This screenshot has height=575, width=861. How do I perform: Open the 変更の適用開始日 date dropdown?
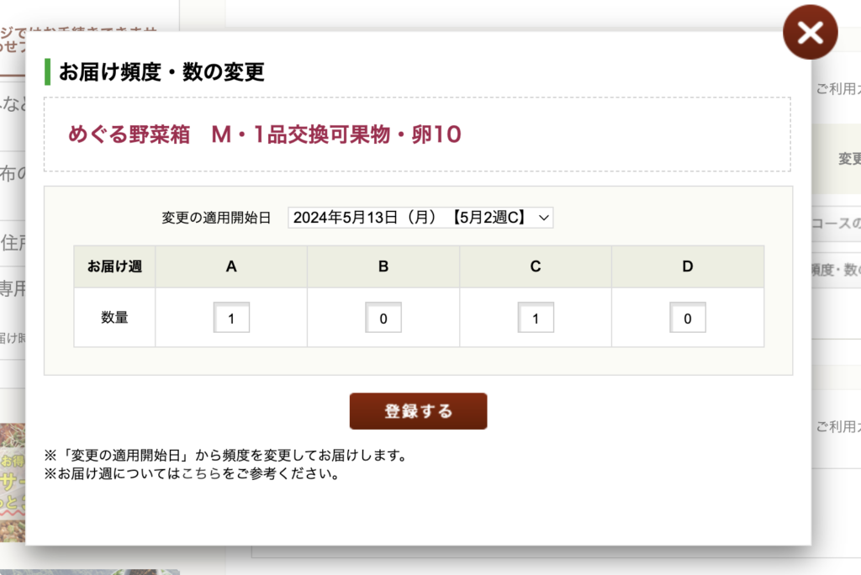coord(420,218)
